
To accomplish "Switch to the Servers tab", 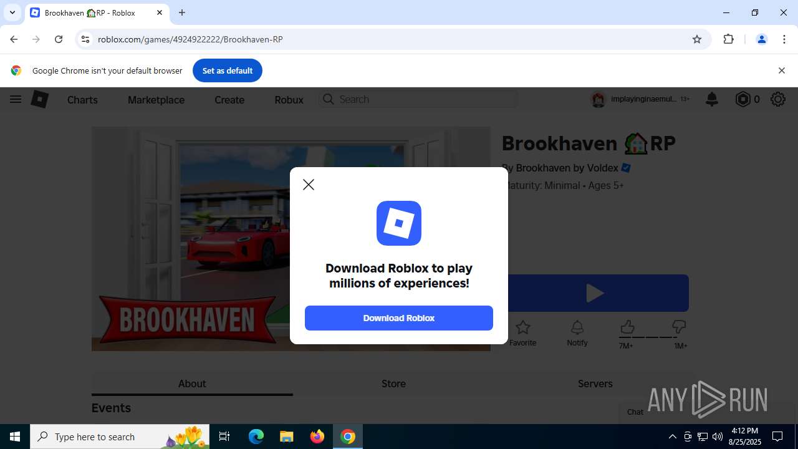I will [x=595, y=384].
